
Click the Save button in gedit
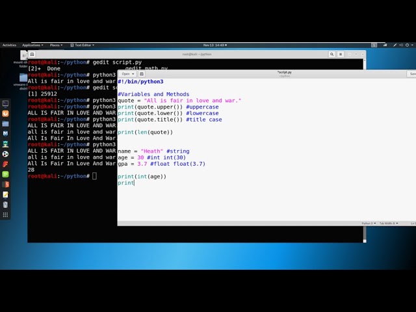[411, 73]
